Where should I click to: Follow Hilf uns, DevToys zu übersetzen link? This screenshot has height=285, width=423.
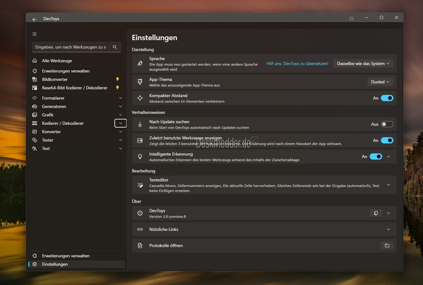[x=297, y=63]
